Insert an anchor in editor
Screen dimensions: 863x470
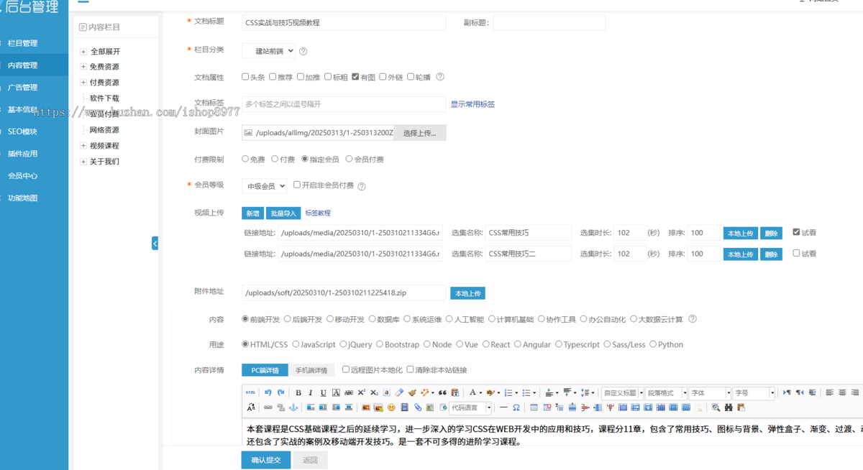(293, 407)
